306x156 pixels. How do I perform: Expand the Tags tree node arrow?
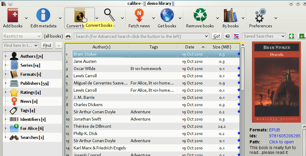pyautogui.click(x=6, y=110)
